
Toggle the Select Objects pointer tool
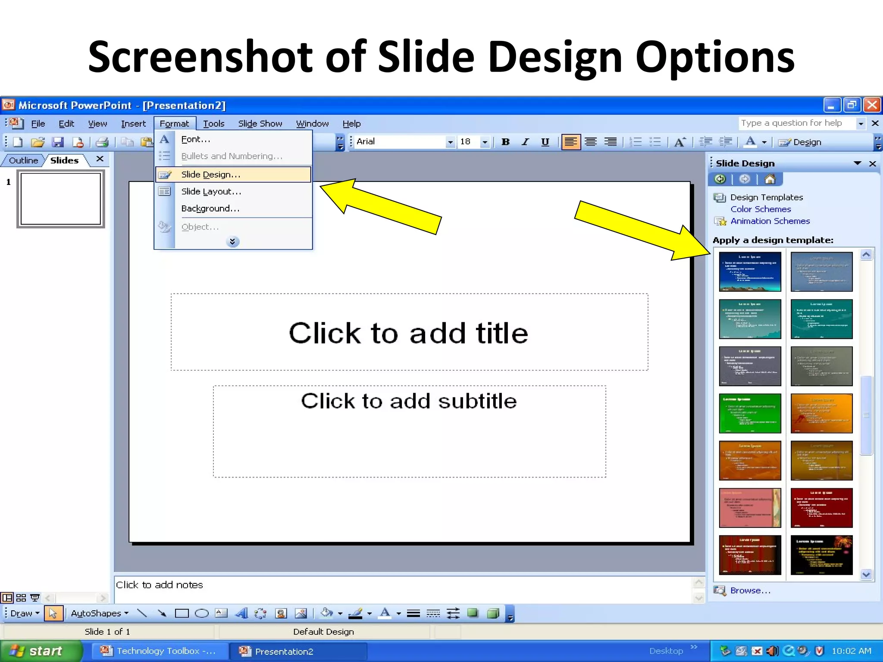point(53,613)
